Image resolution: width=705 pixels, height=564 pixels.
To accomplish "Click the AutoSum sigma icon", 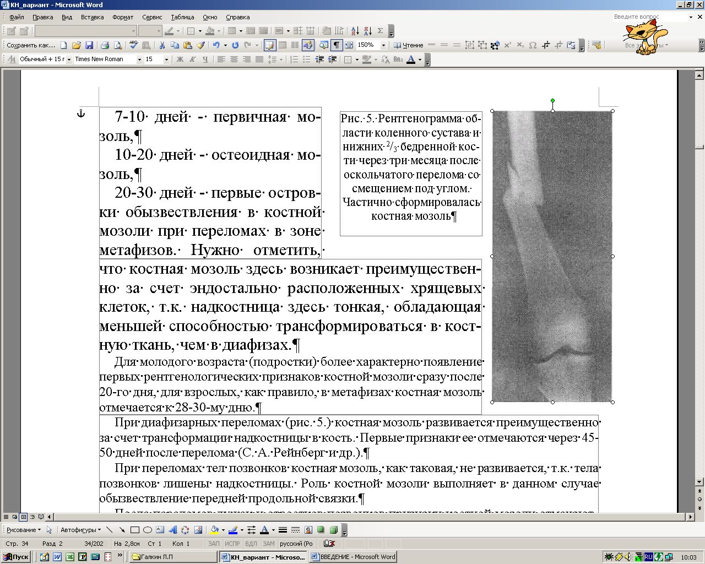I will 380,31.
